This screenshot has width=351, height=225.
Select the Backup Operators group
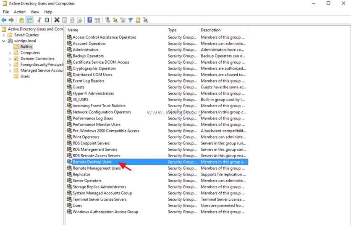click(x=157, y=56)
